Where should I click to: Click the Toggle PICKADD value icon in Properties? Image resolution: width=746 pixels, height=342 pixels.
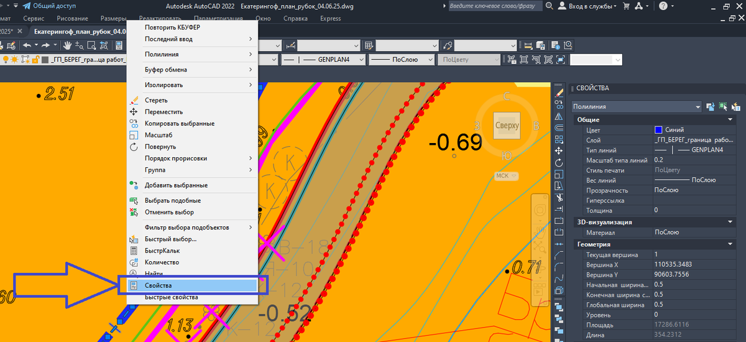pos(710,106)
